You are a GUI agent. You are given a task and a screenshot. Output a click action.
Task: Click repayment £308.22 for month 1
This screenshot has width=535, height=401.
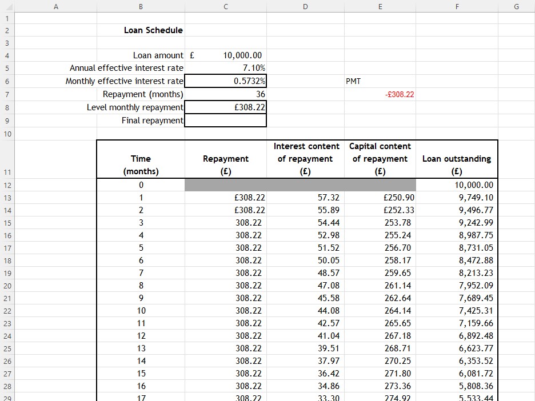[x=249, y=198]
